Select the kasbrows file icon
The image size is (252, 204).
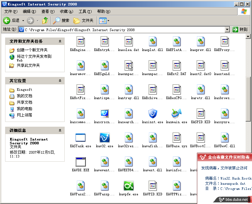tap(224, 89)
